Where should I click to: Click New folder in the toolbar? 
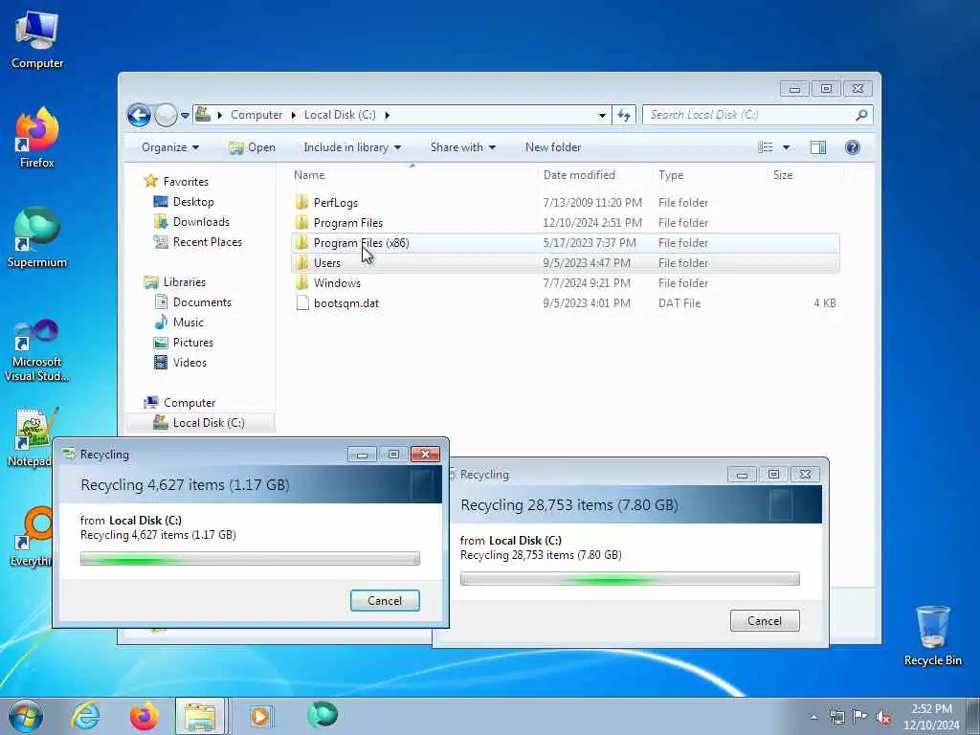click(x=553, y=147)
